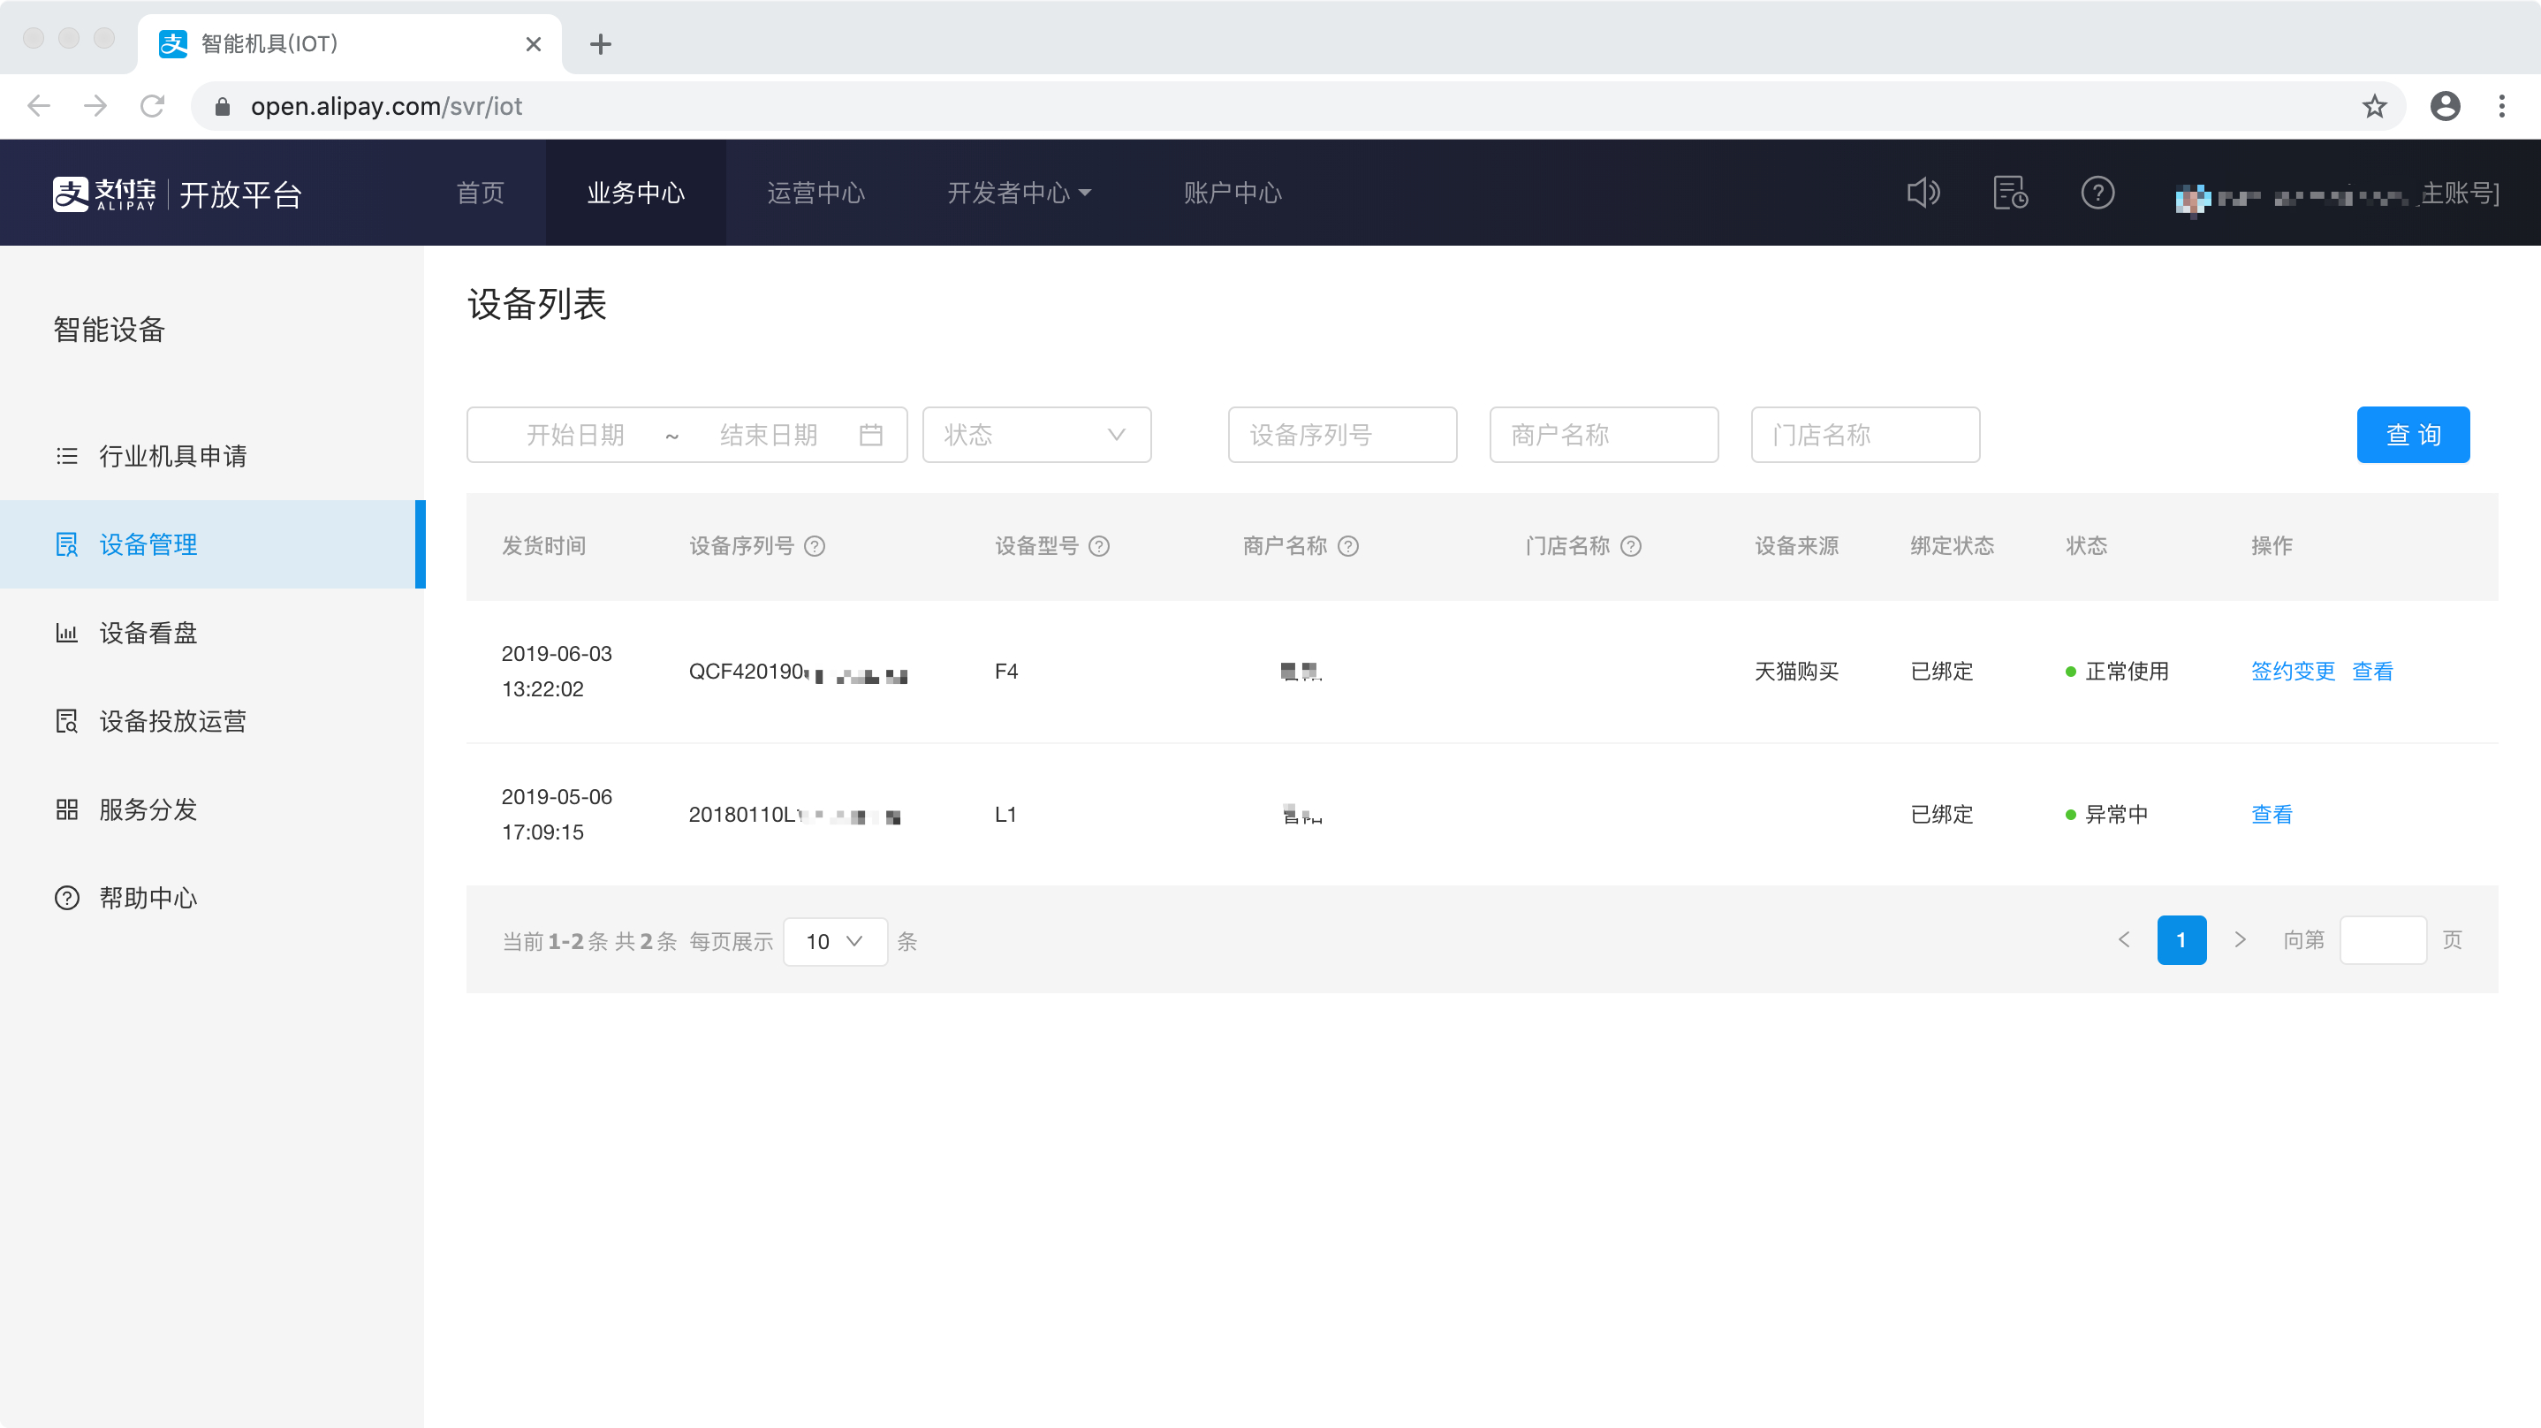This screenshot has height=1428, width=2541.
Task: Go to next page arrow in pagination
Action: (x=2239, y=939)
